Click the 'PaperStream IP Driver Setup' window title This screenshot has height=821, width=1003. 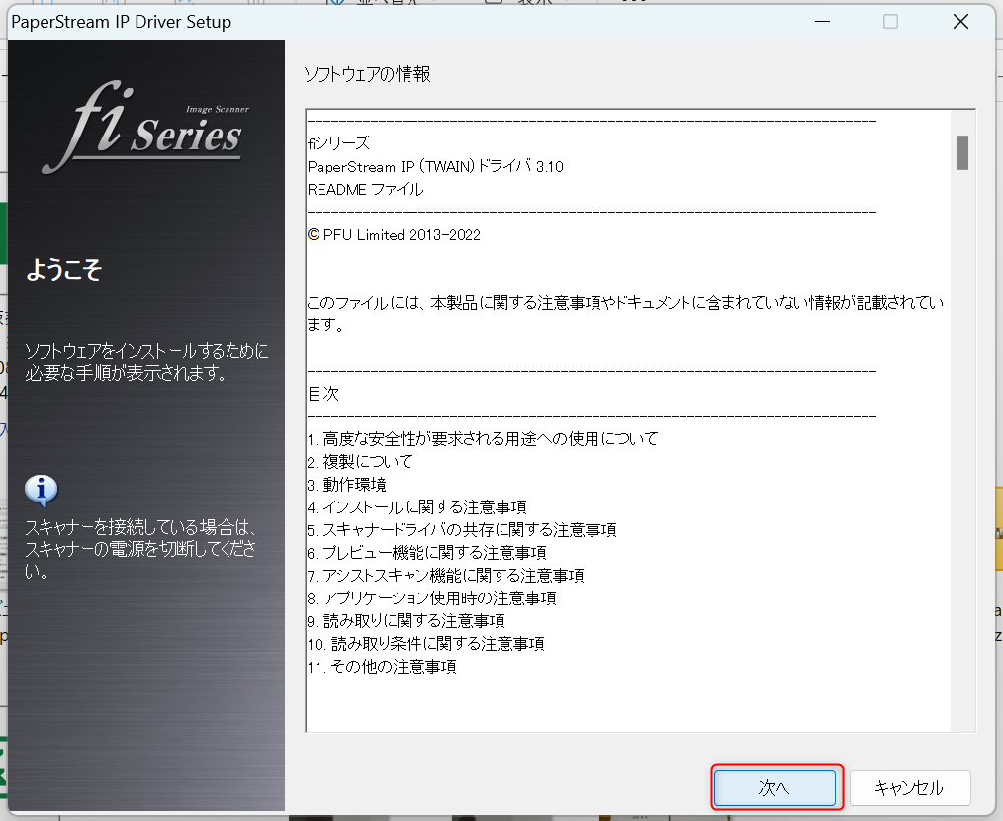pyautogui.click(x=122, y=22)
